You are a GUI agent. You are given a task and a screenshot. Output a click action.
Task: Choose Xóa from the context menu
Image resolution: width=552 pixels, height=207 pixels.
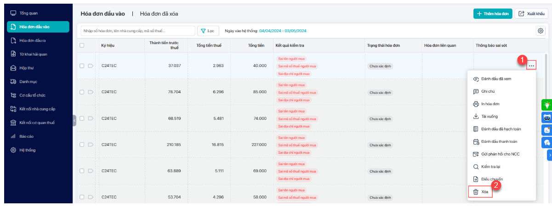(x=480, y=191)
